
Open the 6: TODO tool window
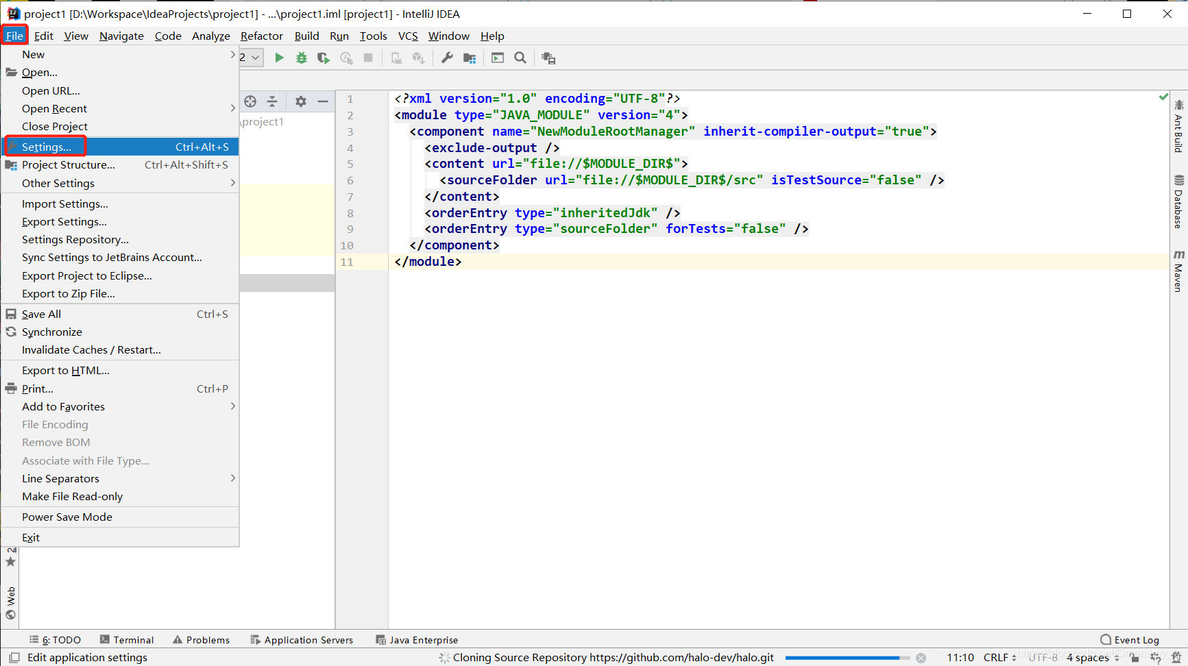click(x=55, y=640)
